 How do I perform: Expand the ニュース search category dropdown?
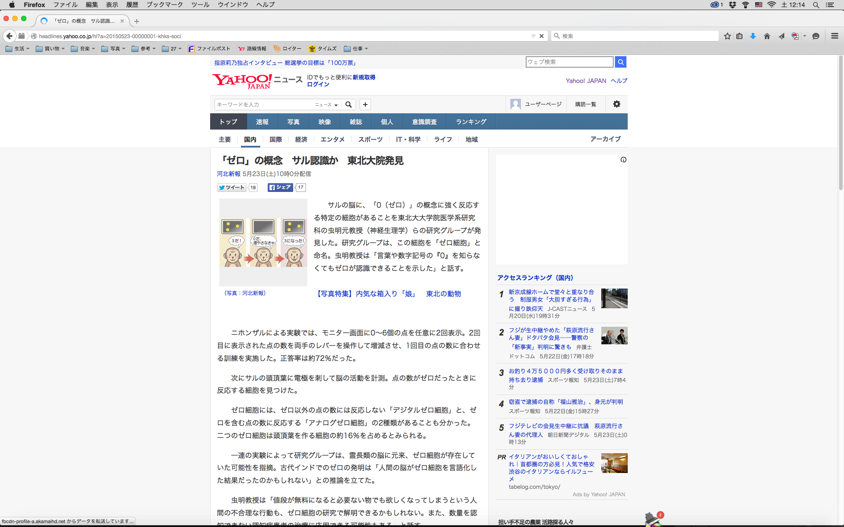(326, 105)
